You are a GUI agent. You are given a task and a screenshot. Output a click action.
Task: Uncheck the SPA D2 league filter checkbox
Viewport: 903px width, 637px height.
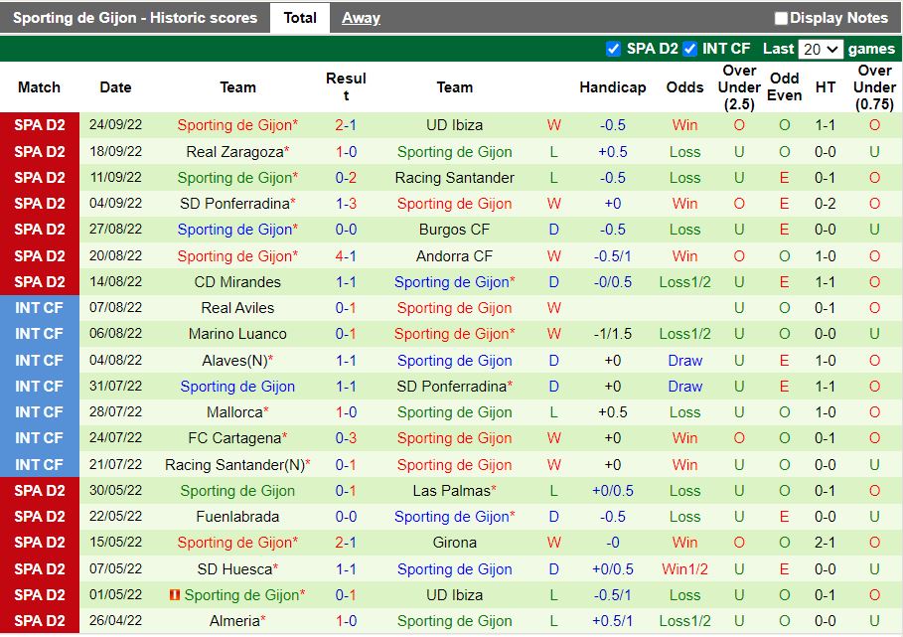tap(613, 49)
